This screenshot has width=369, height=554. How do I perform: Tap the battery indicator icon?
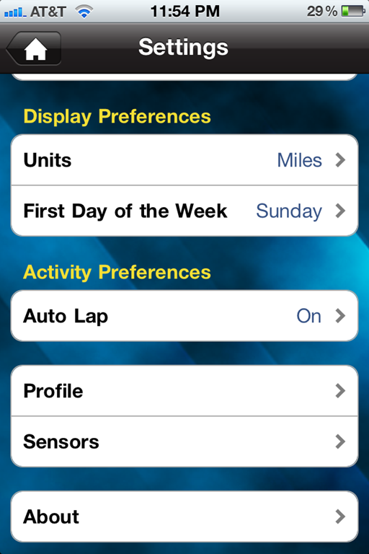(x=353, y=12)
